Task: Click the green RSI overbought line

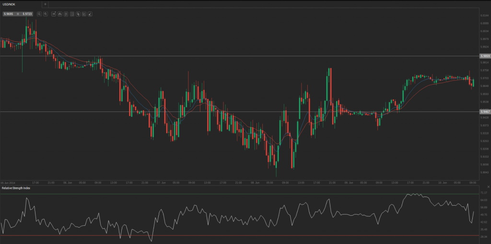Action: point(240,194)
